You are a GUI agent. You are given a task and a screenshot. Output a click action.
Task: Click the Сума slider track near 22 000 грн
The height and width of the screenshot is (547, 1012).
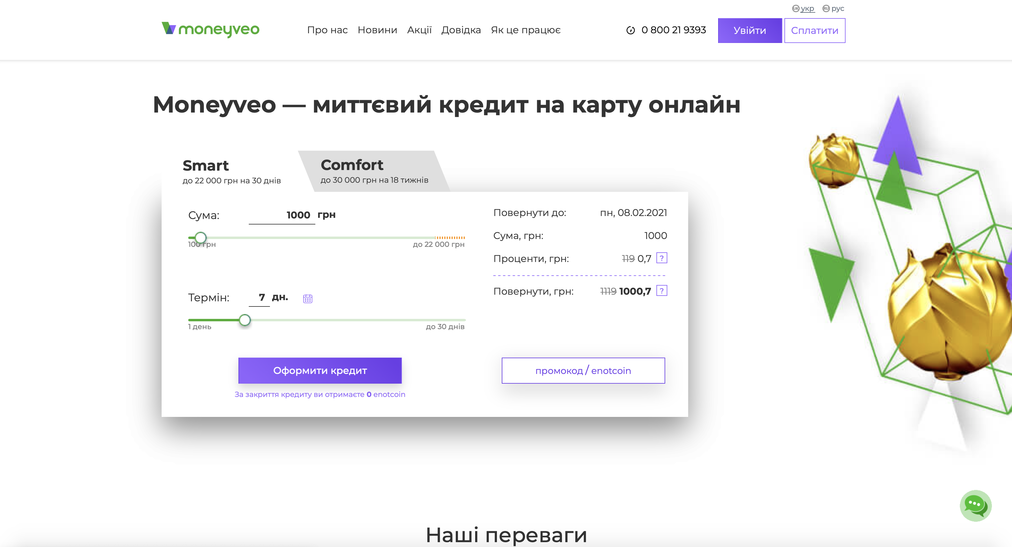450,237
